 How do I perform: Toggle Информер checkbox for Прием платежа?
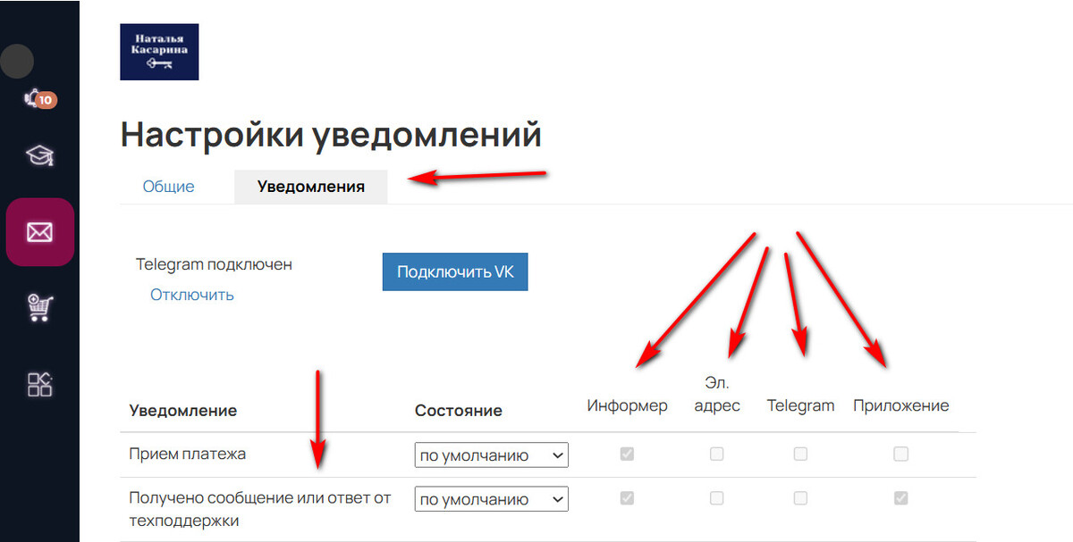(627, 454)
